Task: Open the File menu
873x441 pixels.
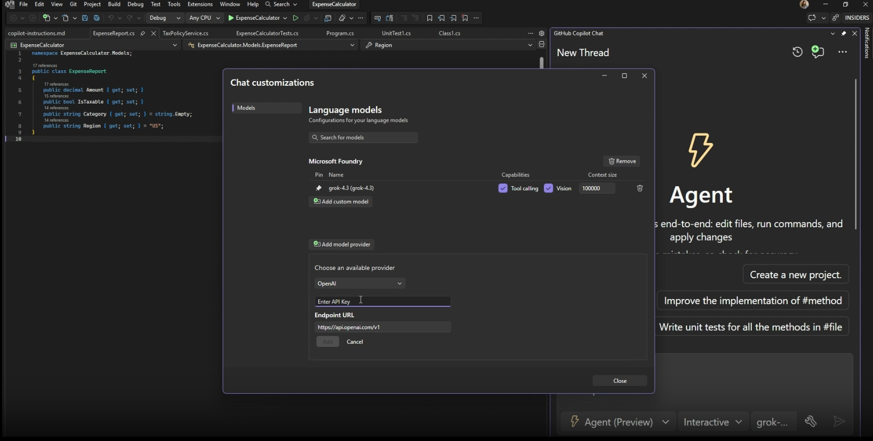Action: [x=23, y=4]
